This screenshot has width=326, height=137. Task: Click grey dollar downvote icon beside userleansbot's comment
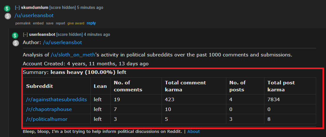point(16,43)
